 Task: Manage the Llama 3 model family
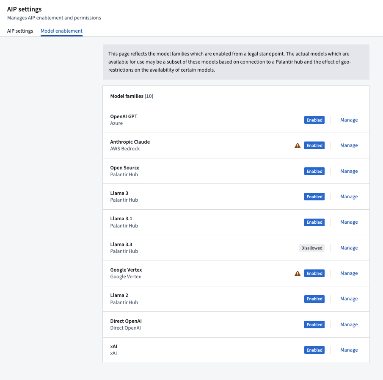click(x=349, y=197)
